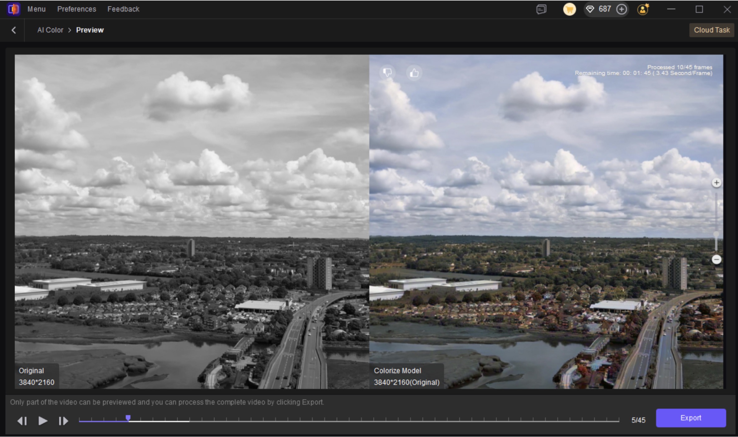The height and width of the screenshot is (437, 738).
Task: Step forward to next frame
Action: 63,421
